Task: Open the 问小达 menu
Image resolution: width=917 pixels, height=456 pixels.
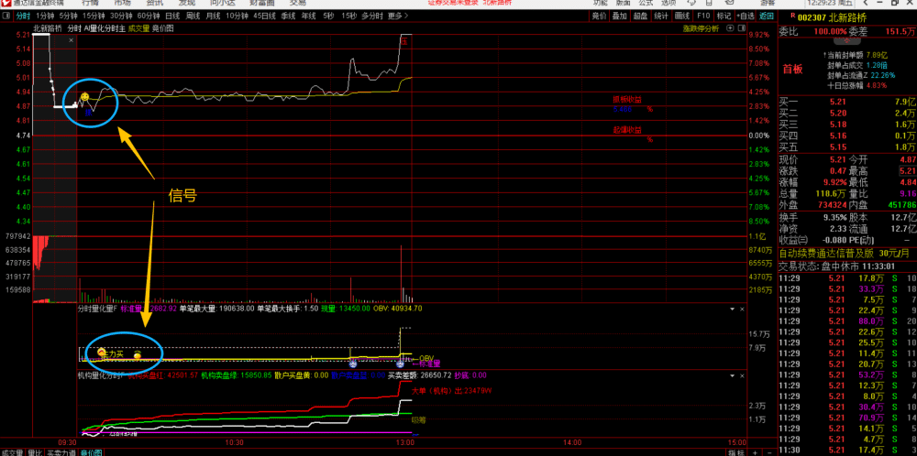Action: tap(222, 3)
